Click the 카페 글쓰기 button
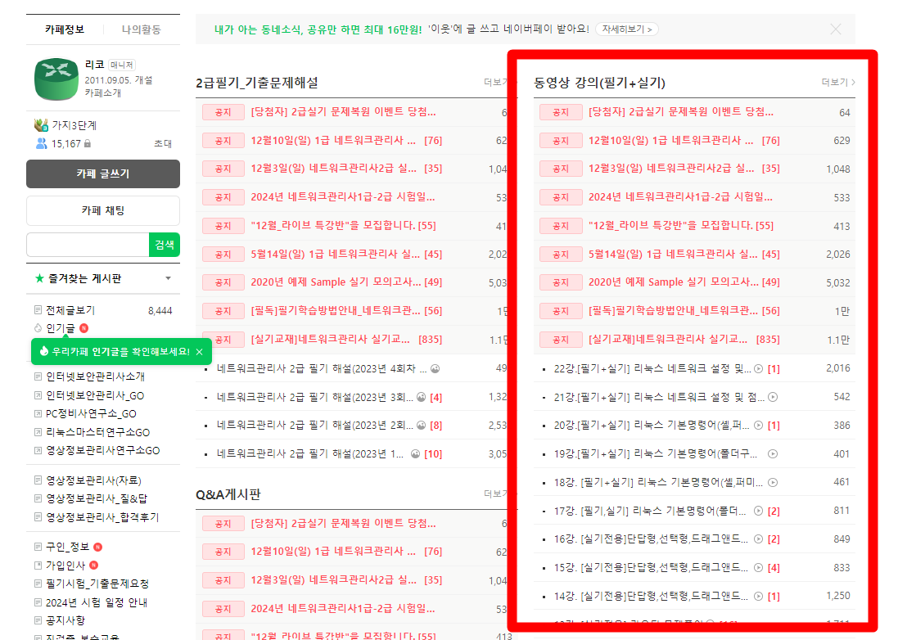 (103, 174)
